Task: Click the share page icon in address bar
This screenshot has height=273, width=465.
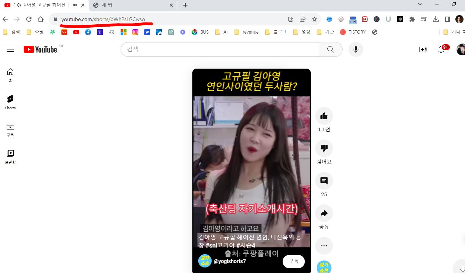Action: coord(303,19)
